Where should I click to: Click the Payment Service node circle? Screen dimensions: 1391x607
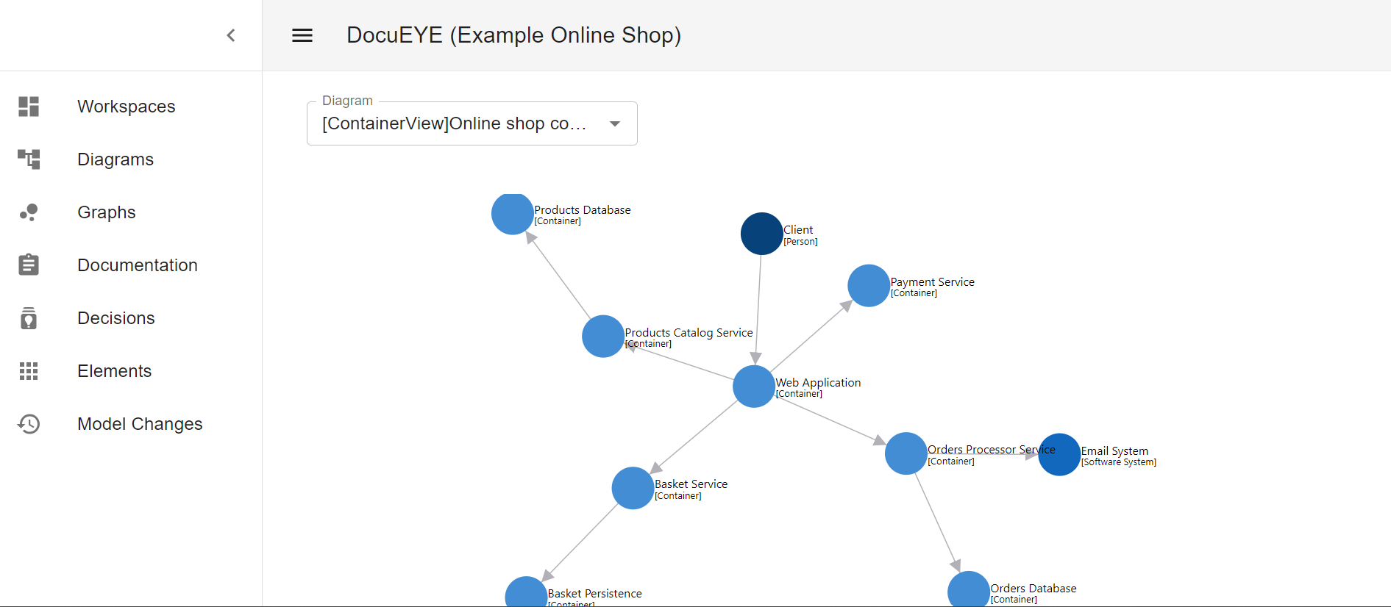[869, 286]
